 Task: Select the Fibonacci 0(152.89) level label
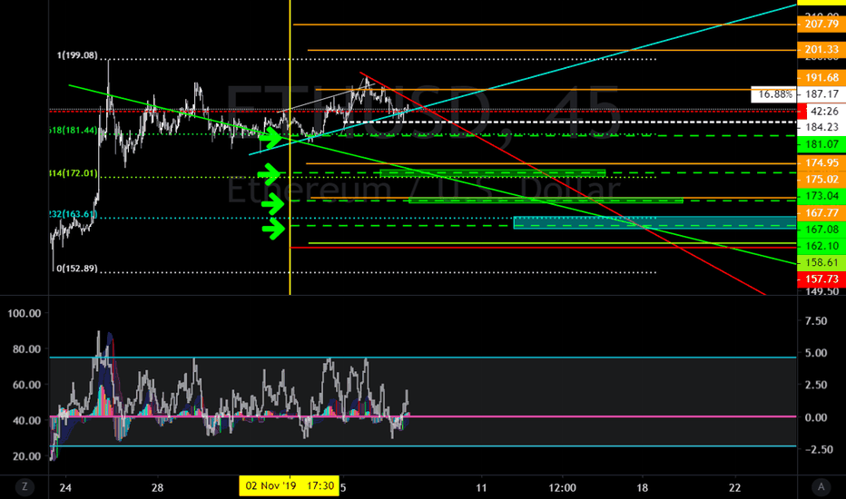click(77, 269)
